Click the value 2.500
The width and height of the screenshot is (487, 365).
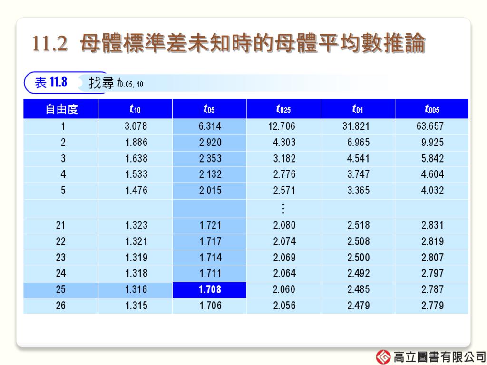(x=359, y=258)
